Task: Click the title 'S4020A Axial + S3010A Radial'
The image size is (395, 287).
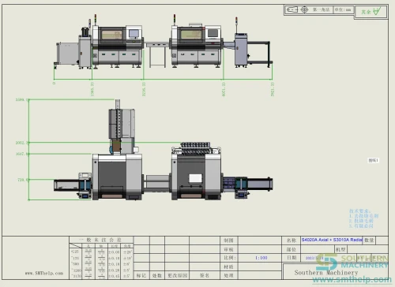Action: [x=332, y=240]
